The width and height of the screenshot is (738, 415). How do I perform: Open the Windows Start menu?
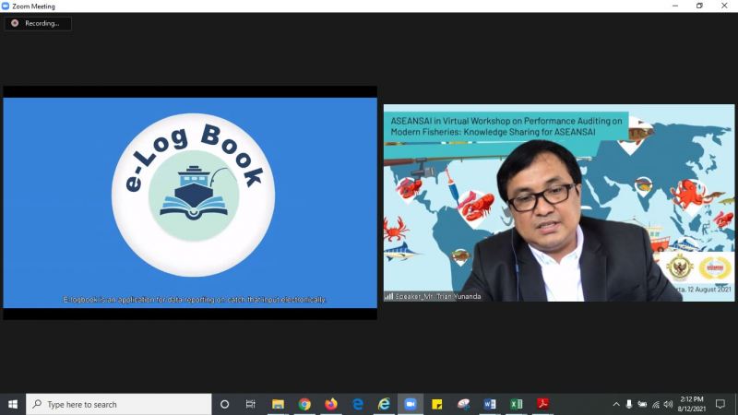(13, 404)
